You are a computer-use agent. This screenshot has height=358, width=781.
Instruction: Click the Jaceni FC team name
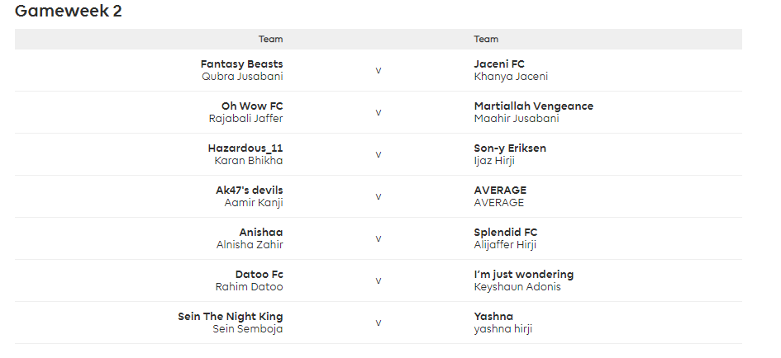point(499,64)
